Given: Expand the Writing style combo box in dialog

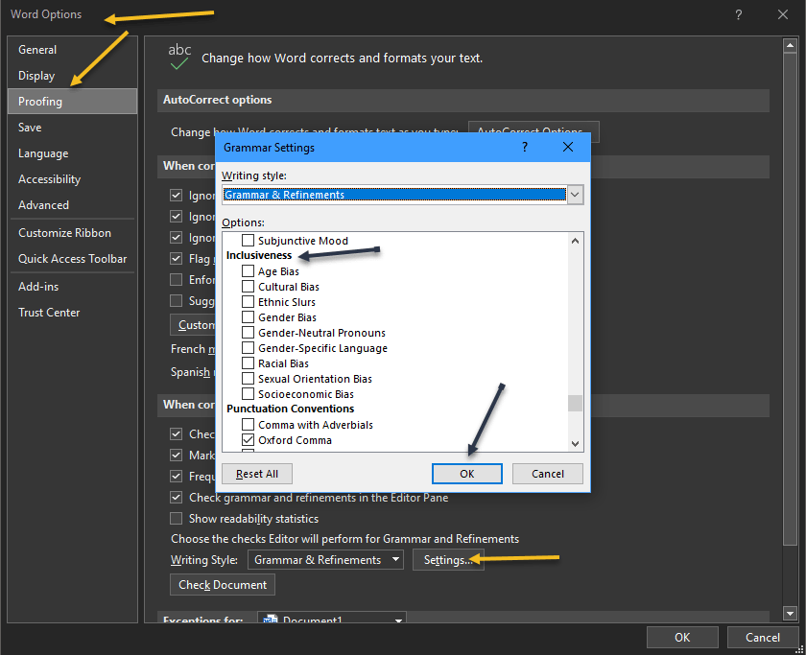Looking at the screenshot, I should point(575,195).
